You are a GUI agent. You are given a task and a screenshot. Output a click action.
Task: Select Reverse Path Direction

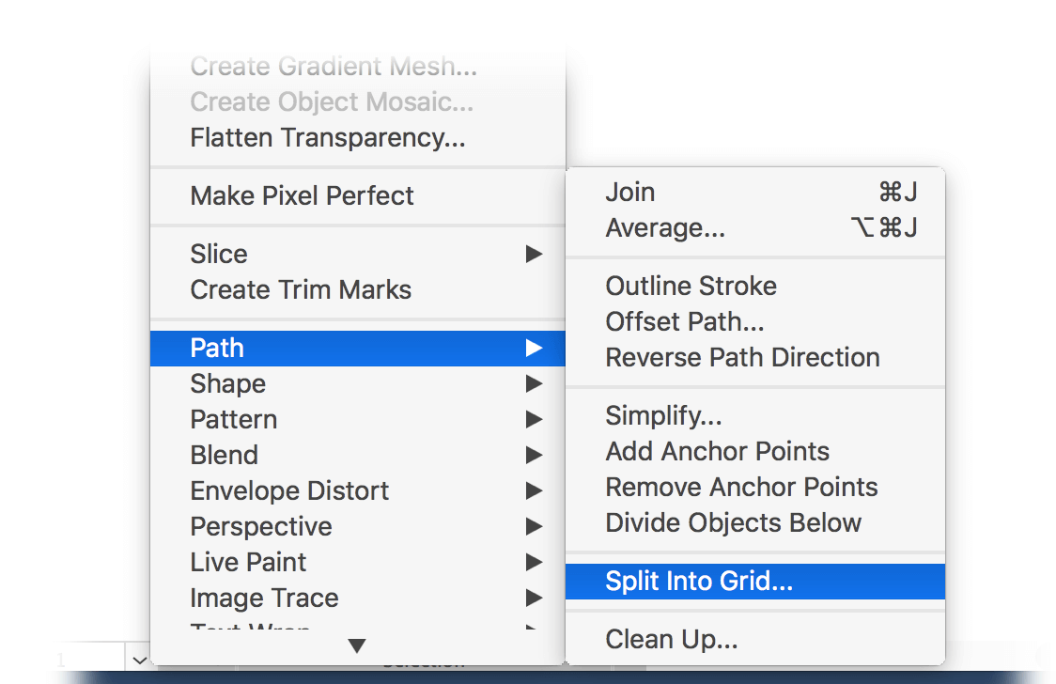(x=755, y=357)
